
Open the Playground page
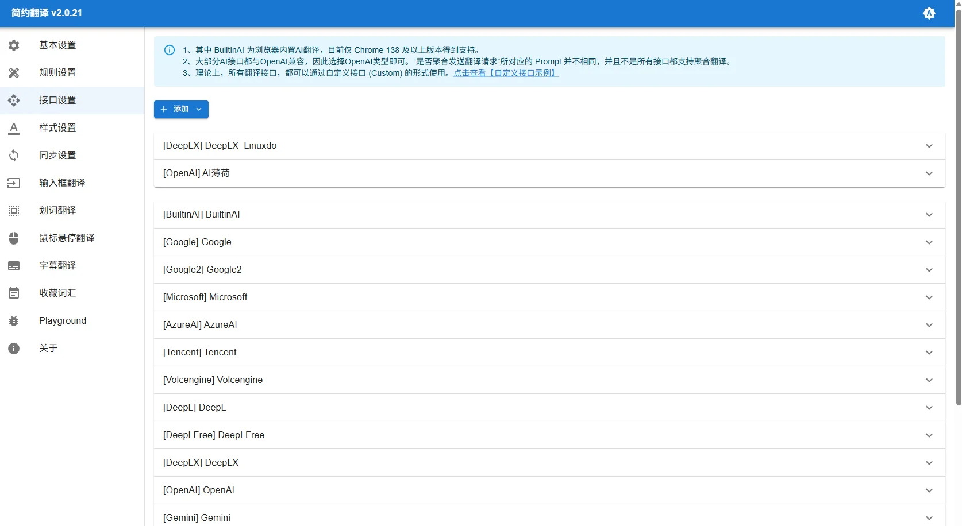[72, 321]
